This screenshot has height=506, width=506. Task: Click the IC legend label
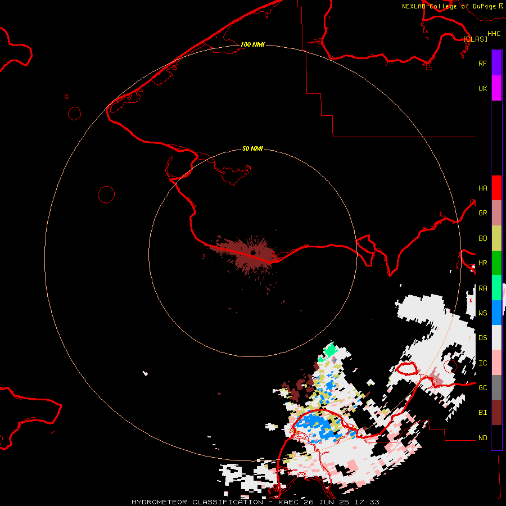pyautogui.click(x=482, y=363)
